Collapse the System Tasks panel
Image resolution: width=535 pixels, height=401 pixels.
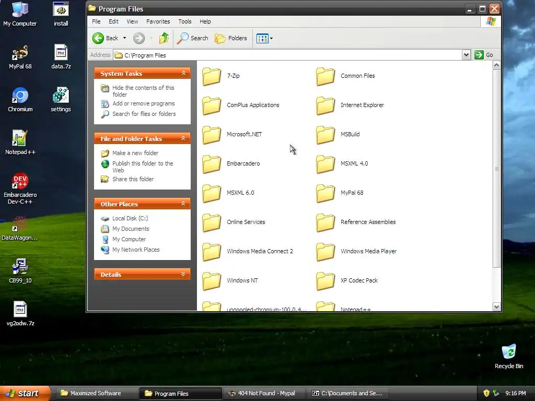[183, 73]
